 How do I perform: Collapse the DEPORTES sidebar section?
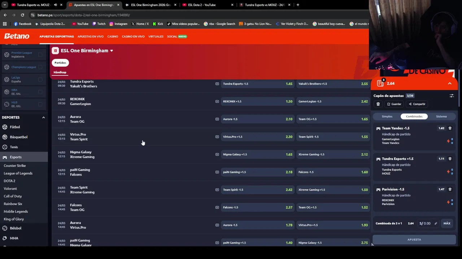pyautogui.click(x=43, y=117)
